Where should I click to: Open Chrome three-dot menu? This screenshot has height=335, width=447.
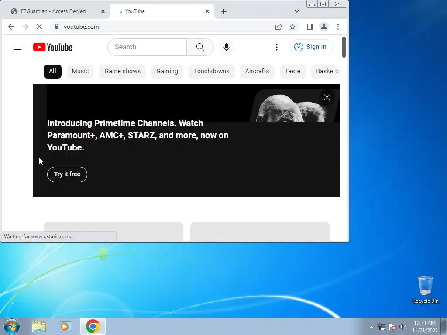pos(338,27)
